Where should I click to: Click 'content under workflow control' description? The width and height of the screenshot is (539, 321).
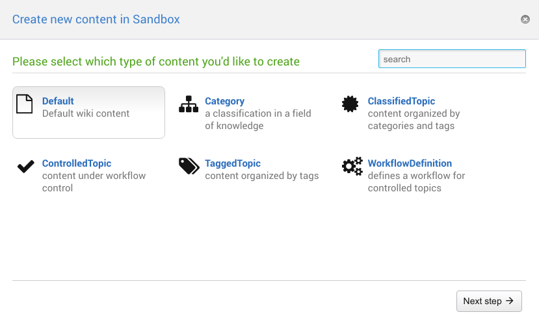pos(94,182)
